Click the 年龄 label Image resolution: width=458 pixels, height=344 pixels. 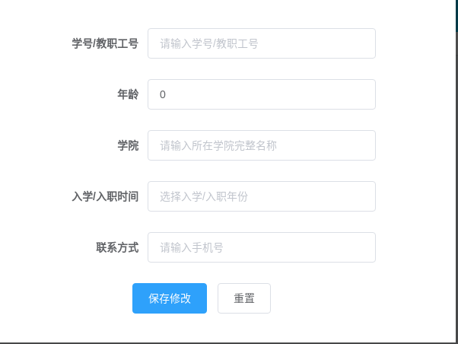point(128,95)
